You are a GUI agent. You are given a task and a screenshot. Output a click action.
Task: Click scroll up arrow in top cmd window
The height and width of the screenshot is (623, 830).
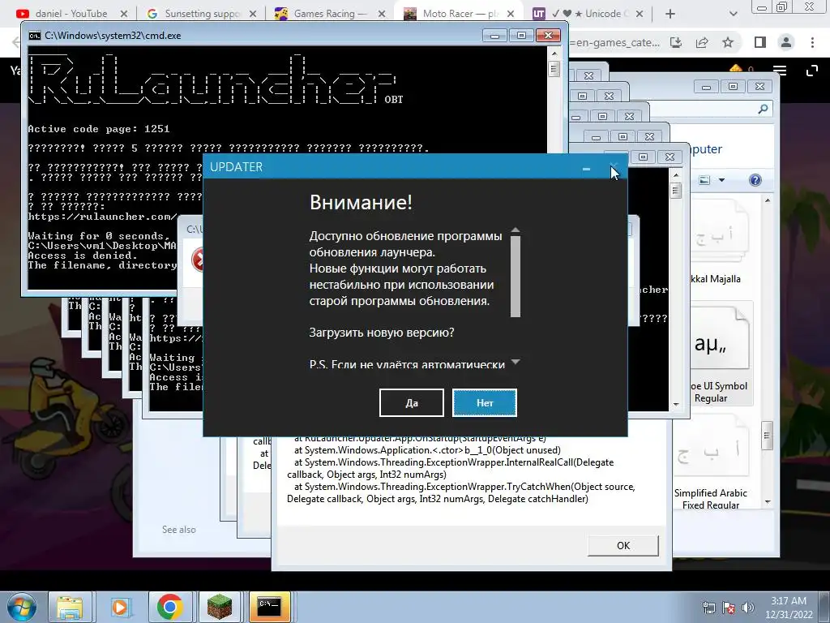tap(554, 54)
